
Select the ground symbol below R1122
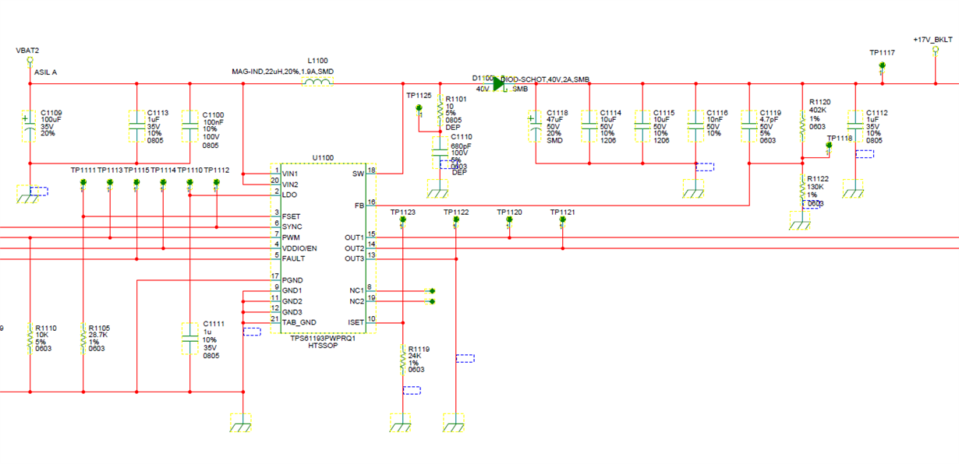point(802,221)
